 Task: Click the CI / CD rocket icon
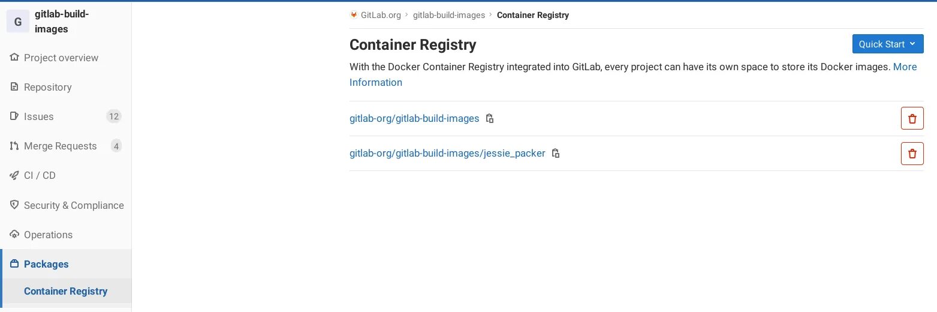coord(14,175)
